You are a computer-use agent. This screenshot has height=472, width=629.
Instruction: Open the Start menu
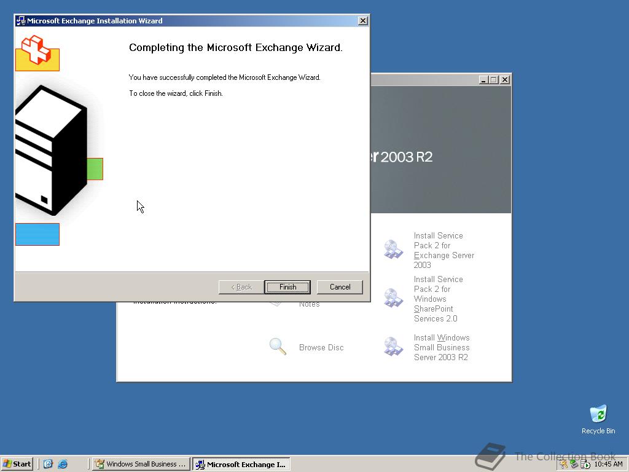pyautogui.click(x=17, y=464)
